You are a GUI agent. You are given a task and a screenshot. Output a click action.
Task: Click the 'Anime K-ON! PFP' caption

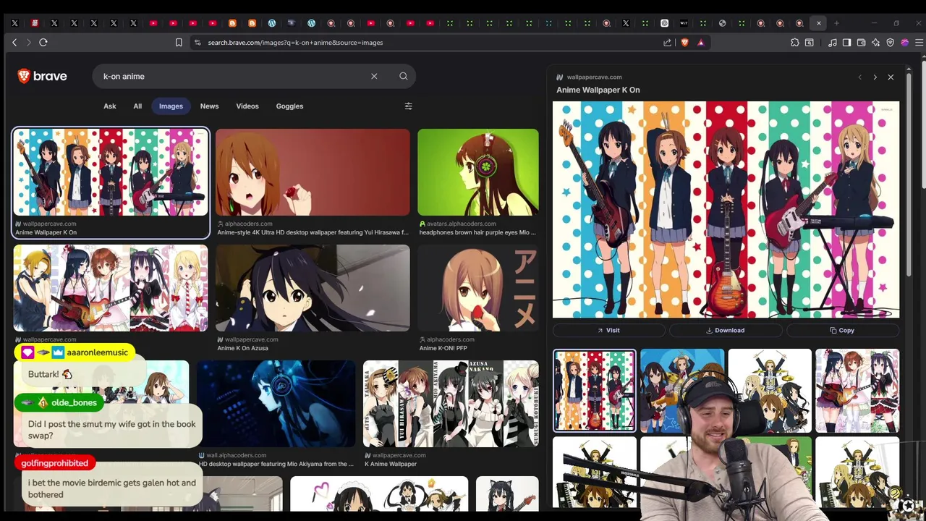click(x=444, y=348)
